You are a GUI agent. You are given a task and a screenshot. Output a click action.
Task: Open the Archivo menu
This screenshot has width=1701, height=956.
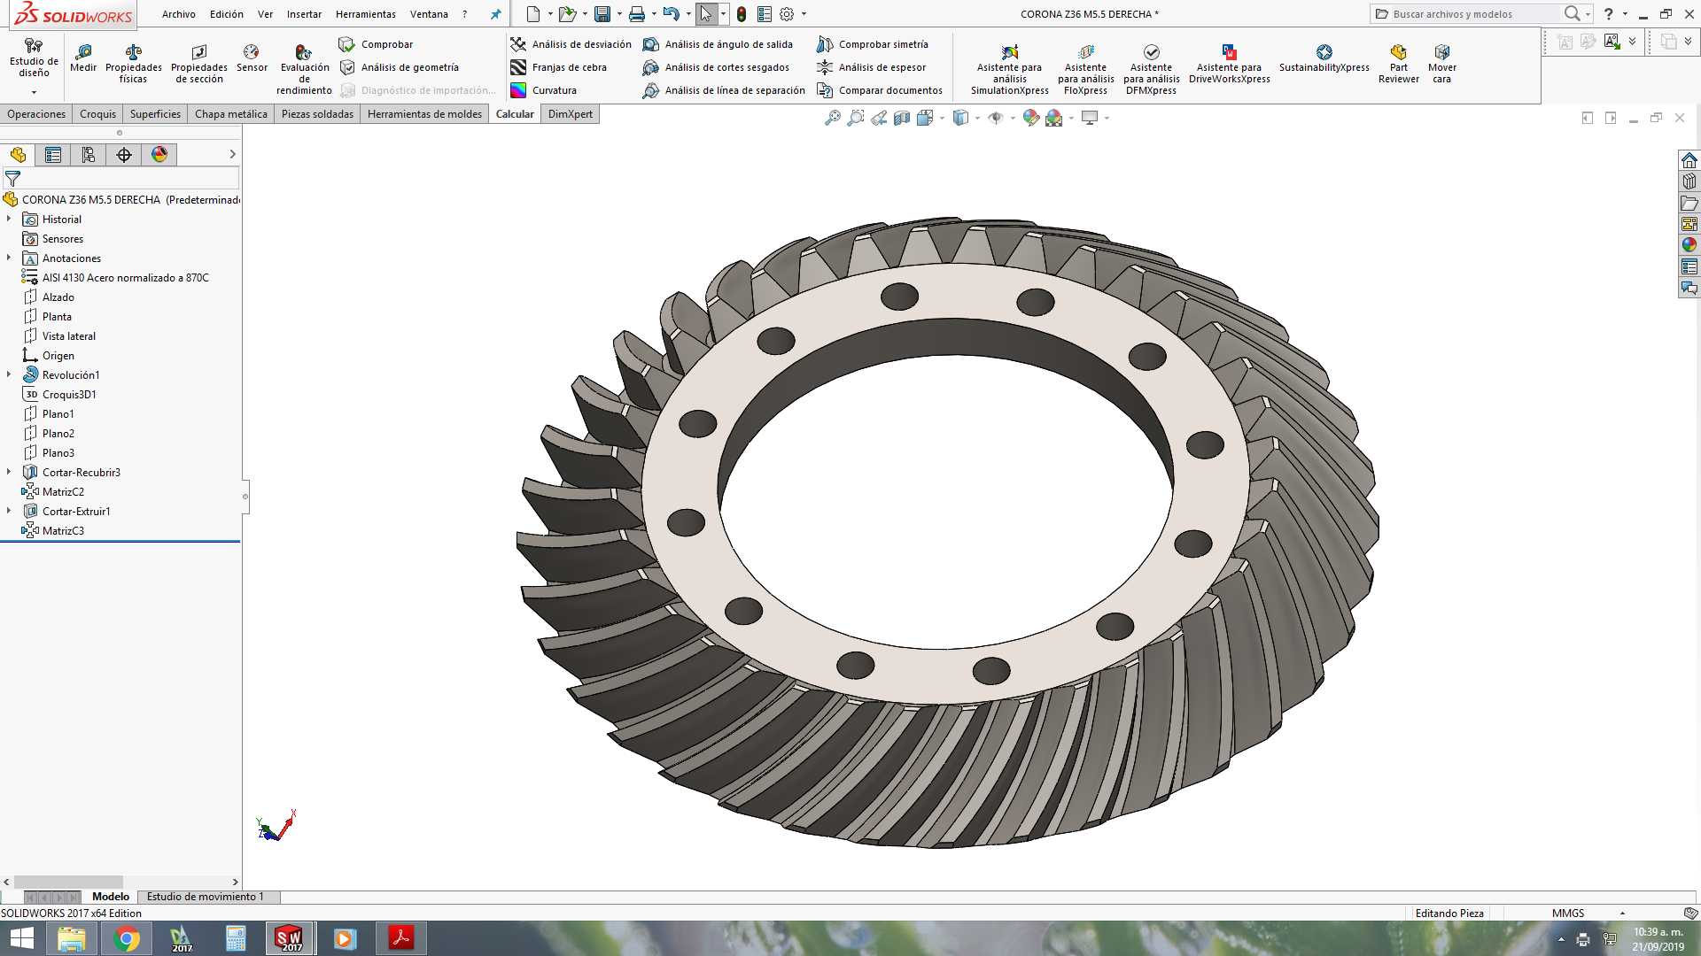tap(178, 14)
